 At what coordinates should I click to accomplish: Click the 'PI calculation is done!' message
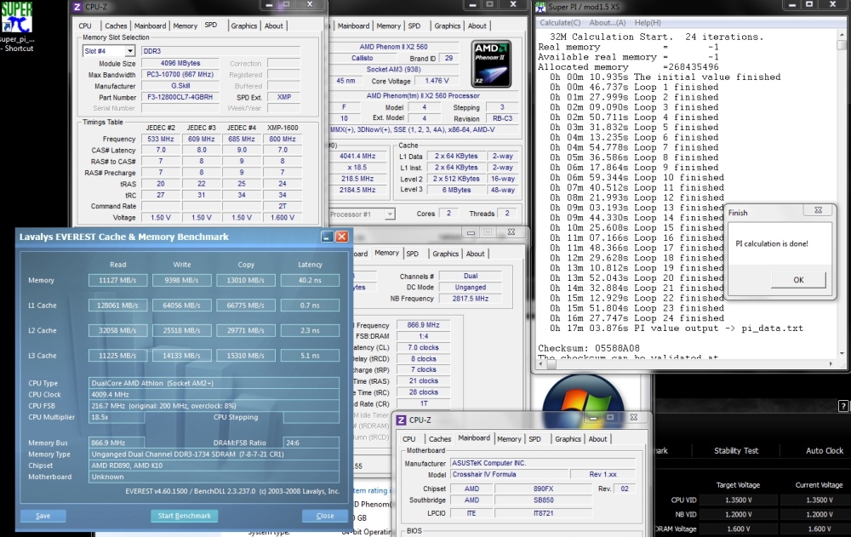point(772,243)
